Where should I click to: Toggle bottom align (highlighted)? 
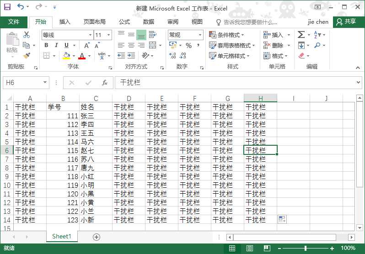point(141,35)
